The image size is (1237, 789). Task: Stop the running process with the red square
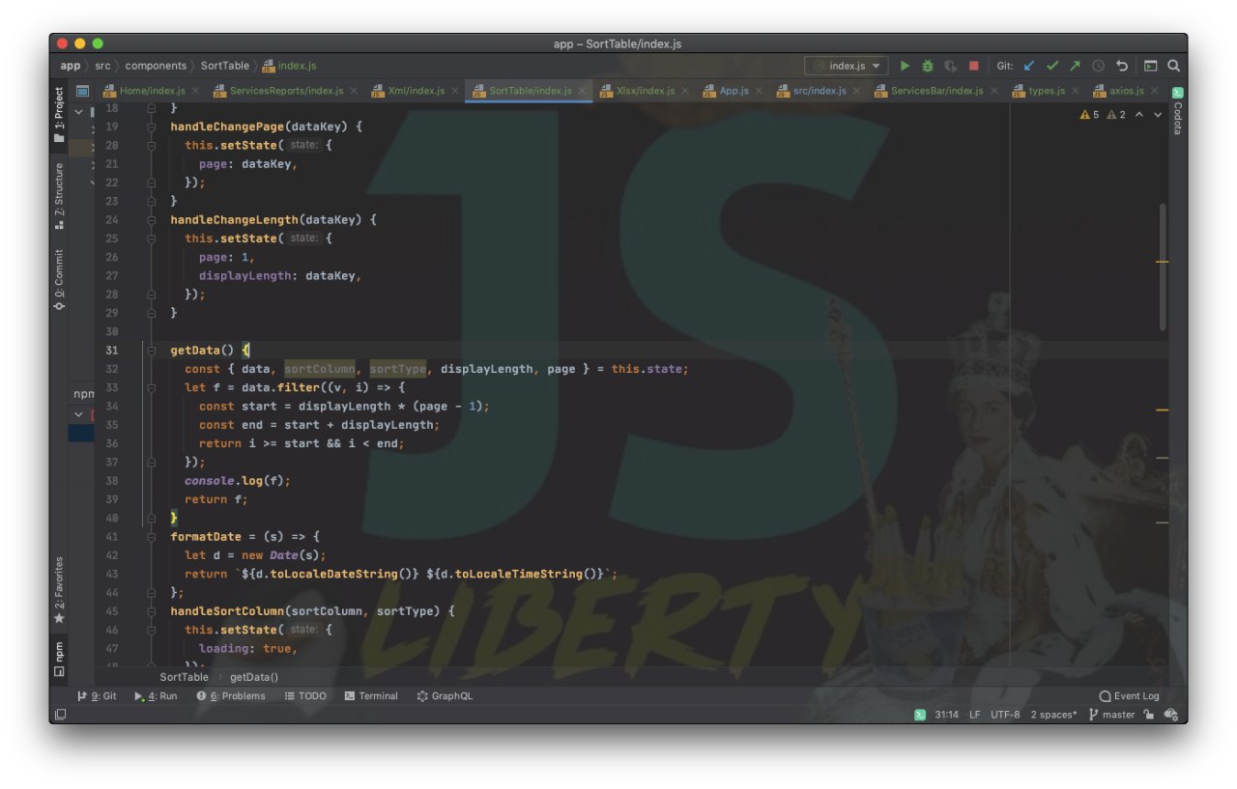coord(974,66)
